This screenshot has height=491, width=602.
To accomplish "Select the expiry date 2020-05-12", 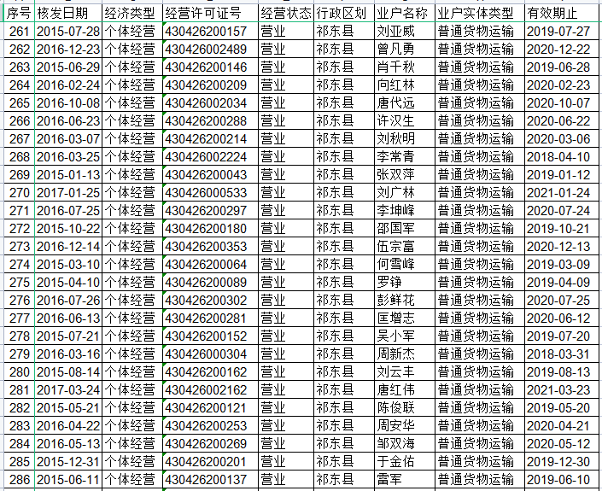I will click(x=558, y=443).
